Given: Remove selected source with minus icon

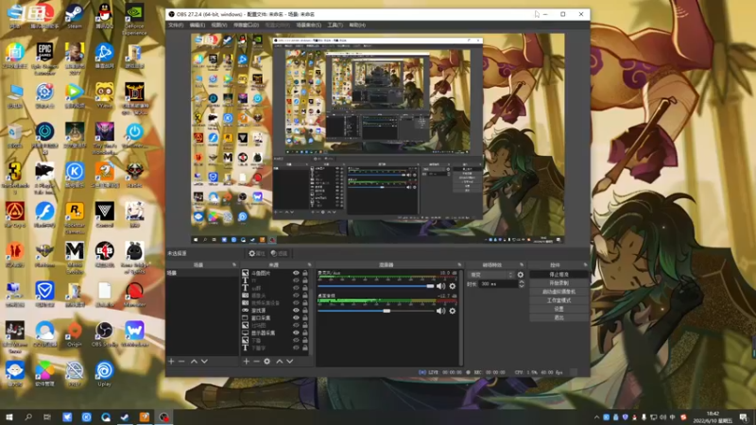Looking at the screenshot, I should pyautogui.click(x=256, y=361).
